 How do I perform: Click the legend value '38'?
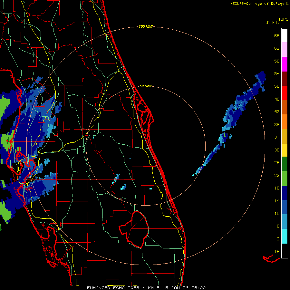(277, 124)
